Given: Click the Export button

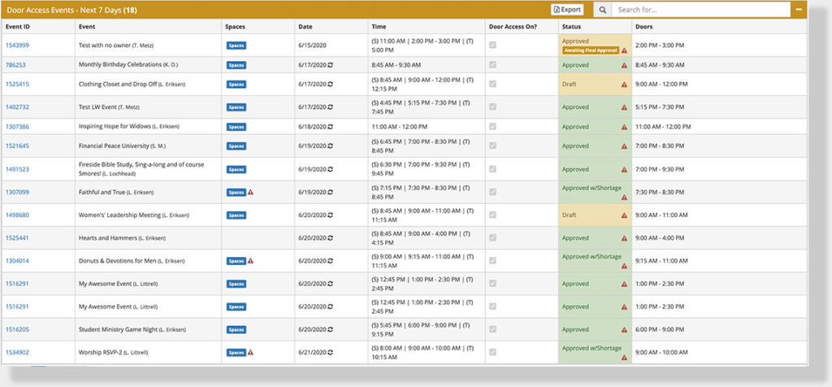Looking at the screenshot, I should point(567,10).
